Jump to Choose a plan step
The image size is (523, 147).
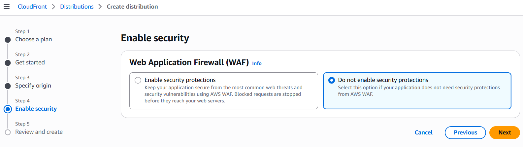click(x=33, y=39)
